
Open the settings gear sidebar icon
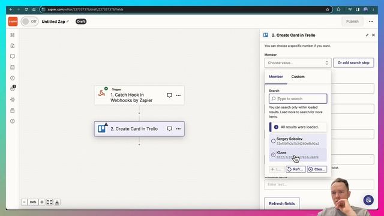13,100
